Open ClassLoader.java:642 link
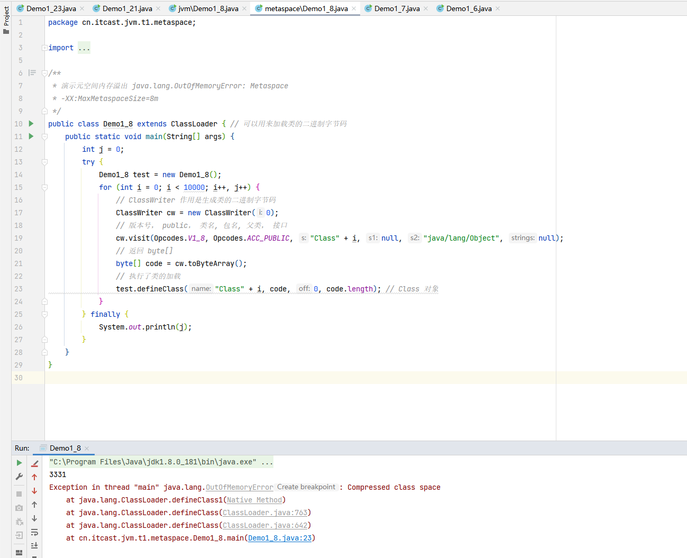This screenshot has height=558, width=687. [265, 525]
